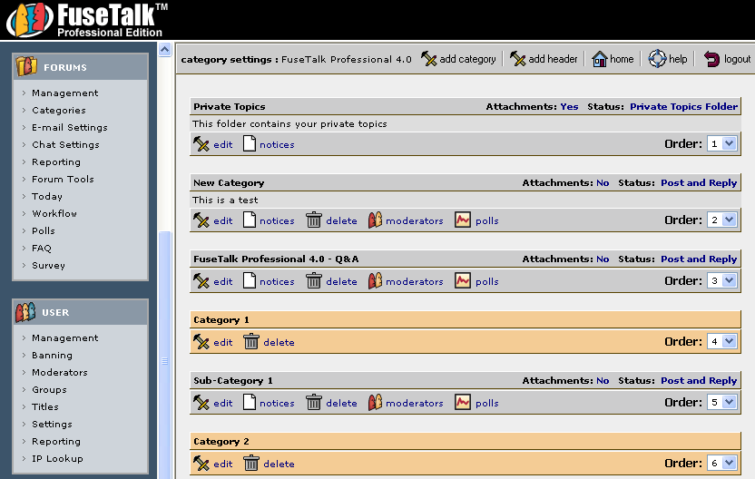Click Private Topics Folder status link
This screenshot has height=479, width=755.
tap(683, 106)
